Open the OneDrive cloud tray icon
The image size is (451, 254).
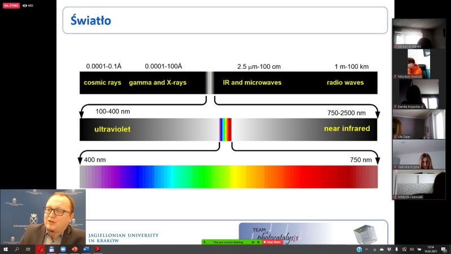[382, 249]
